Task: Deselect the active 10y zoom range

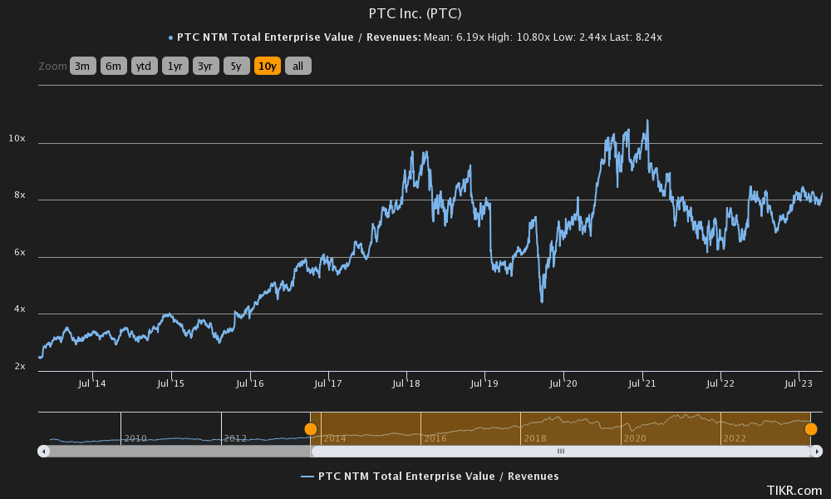Action: (x=267, y=66)
